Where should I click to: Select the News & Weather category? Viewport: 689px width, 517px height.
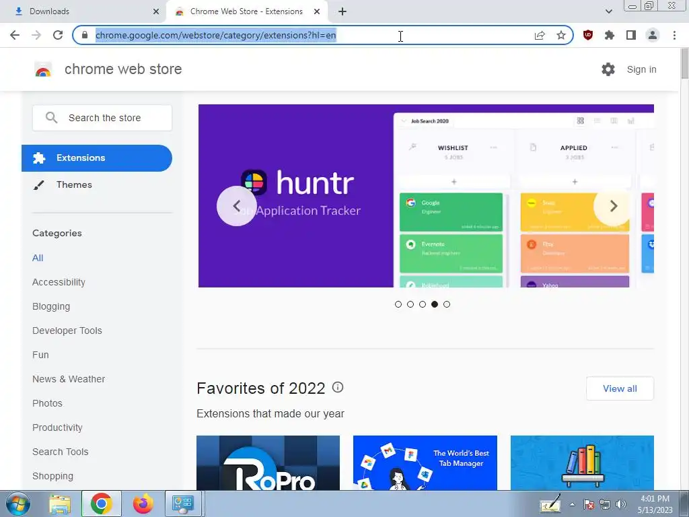click(69, 379)
